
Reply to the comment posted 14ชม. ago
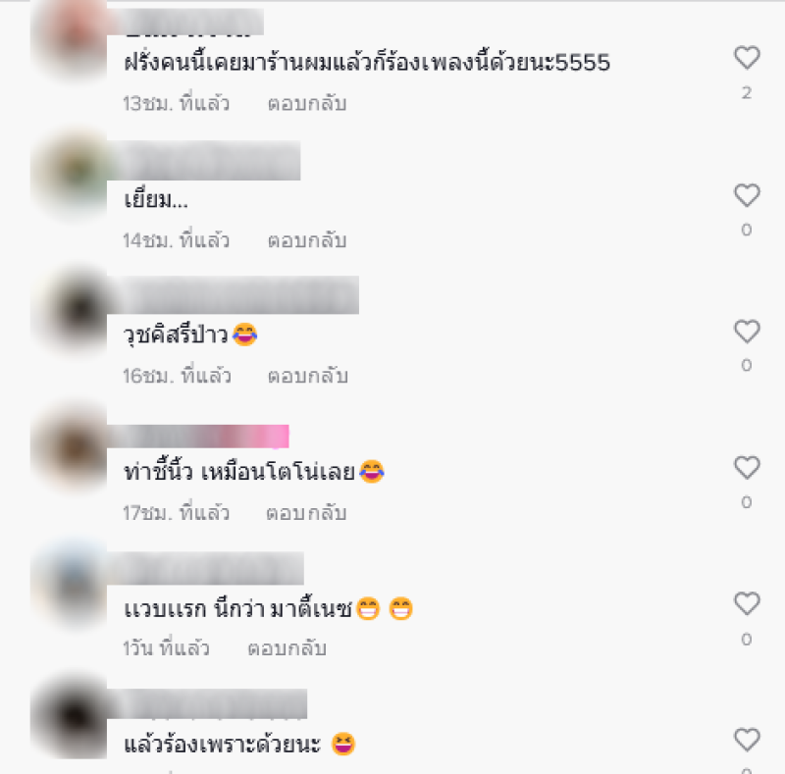(x=307, y=240)
